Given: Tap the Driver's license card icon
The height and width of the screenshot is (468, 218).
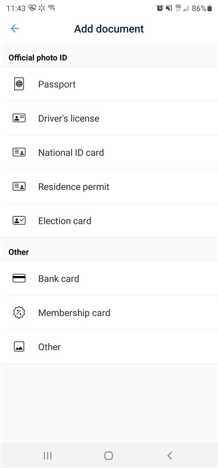Looking at the screenshot, I should (x=19, y=118).
